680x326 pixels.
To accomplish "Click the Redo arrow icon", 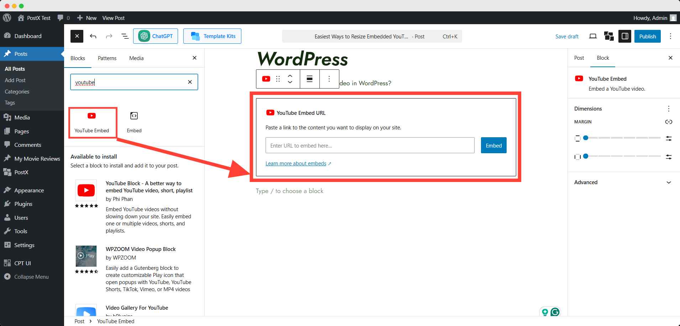I will point(109,36).
